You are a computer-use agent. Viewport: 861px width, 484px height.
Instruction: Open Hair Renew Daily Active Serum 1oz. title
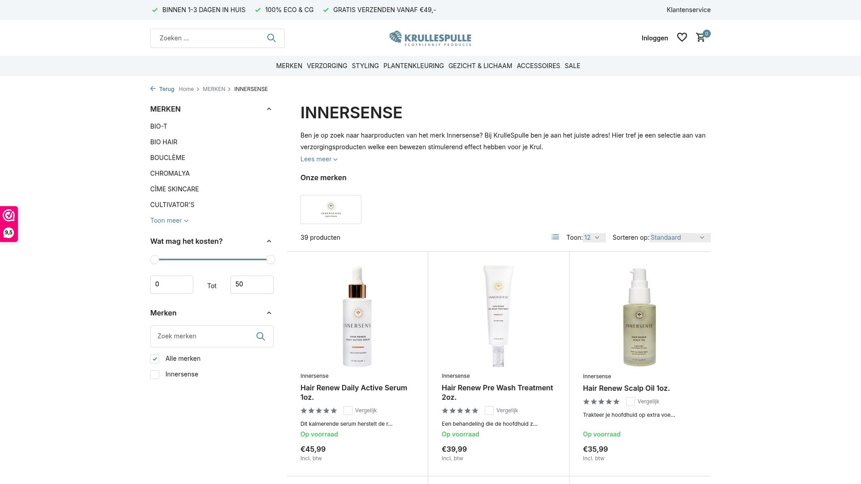(354, 393)
